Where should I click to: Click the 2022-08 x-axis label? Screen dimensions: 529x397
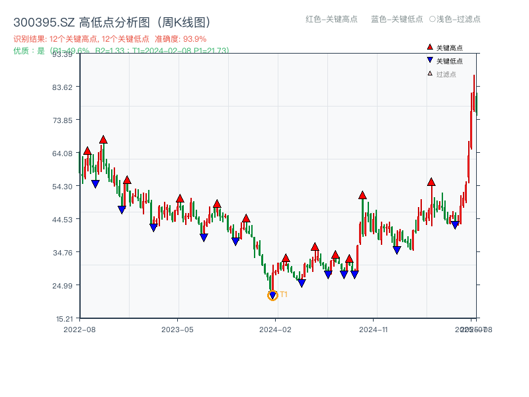tap(79, 330)
